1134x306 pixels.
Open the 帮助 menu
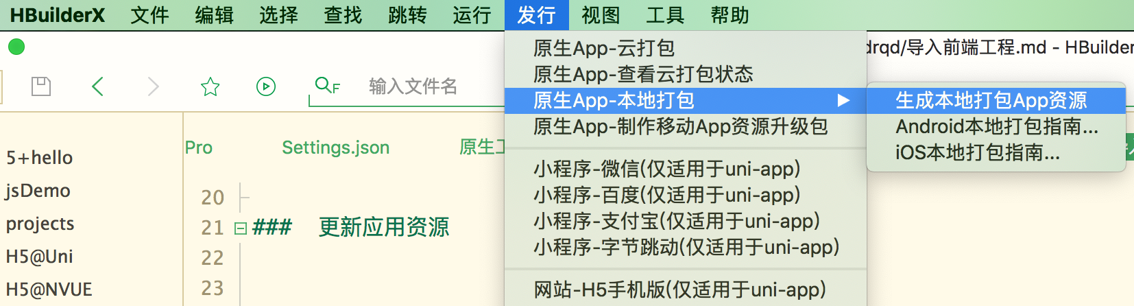729,15
